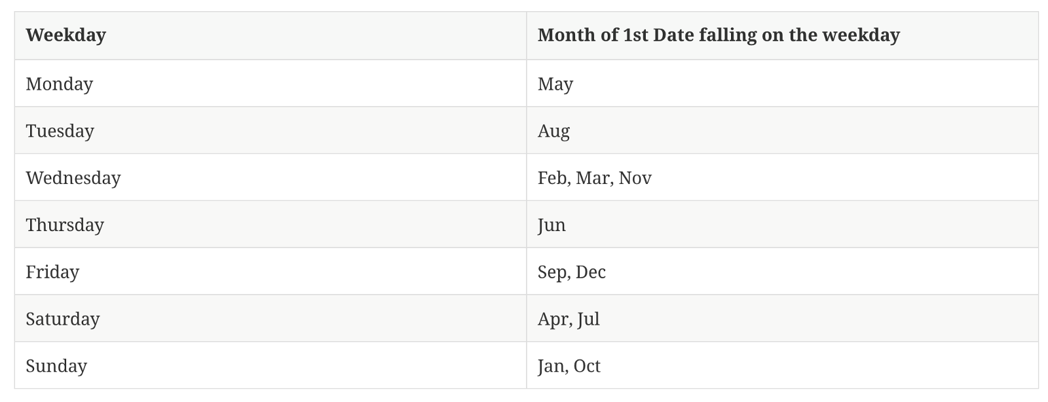
Task: Select the word Apr in Saturday's row
Action: 552,319
